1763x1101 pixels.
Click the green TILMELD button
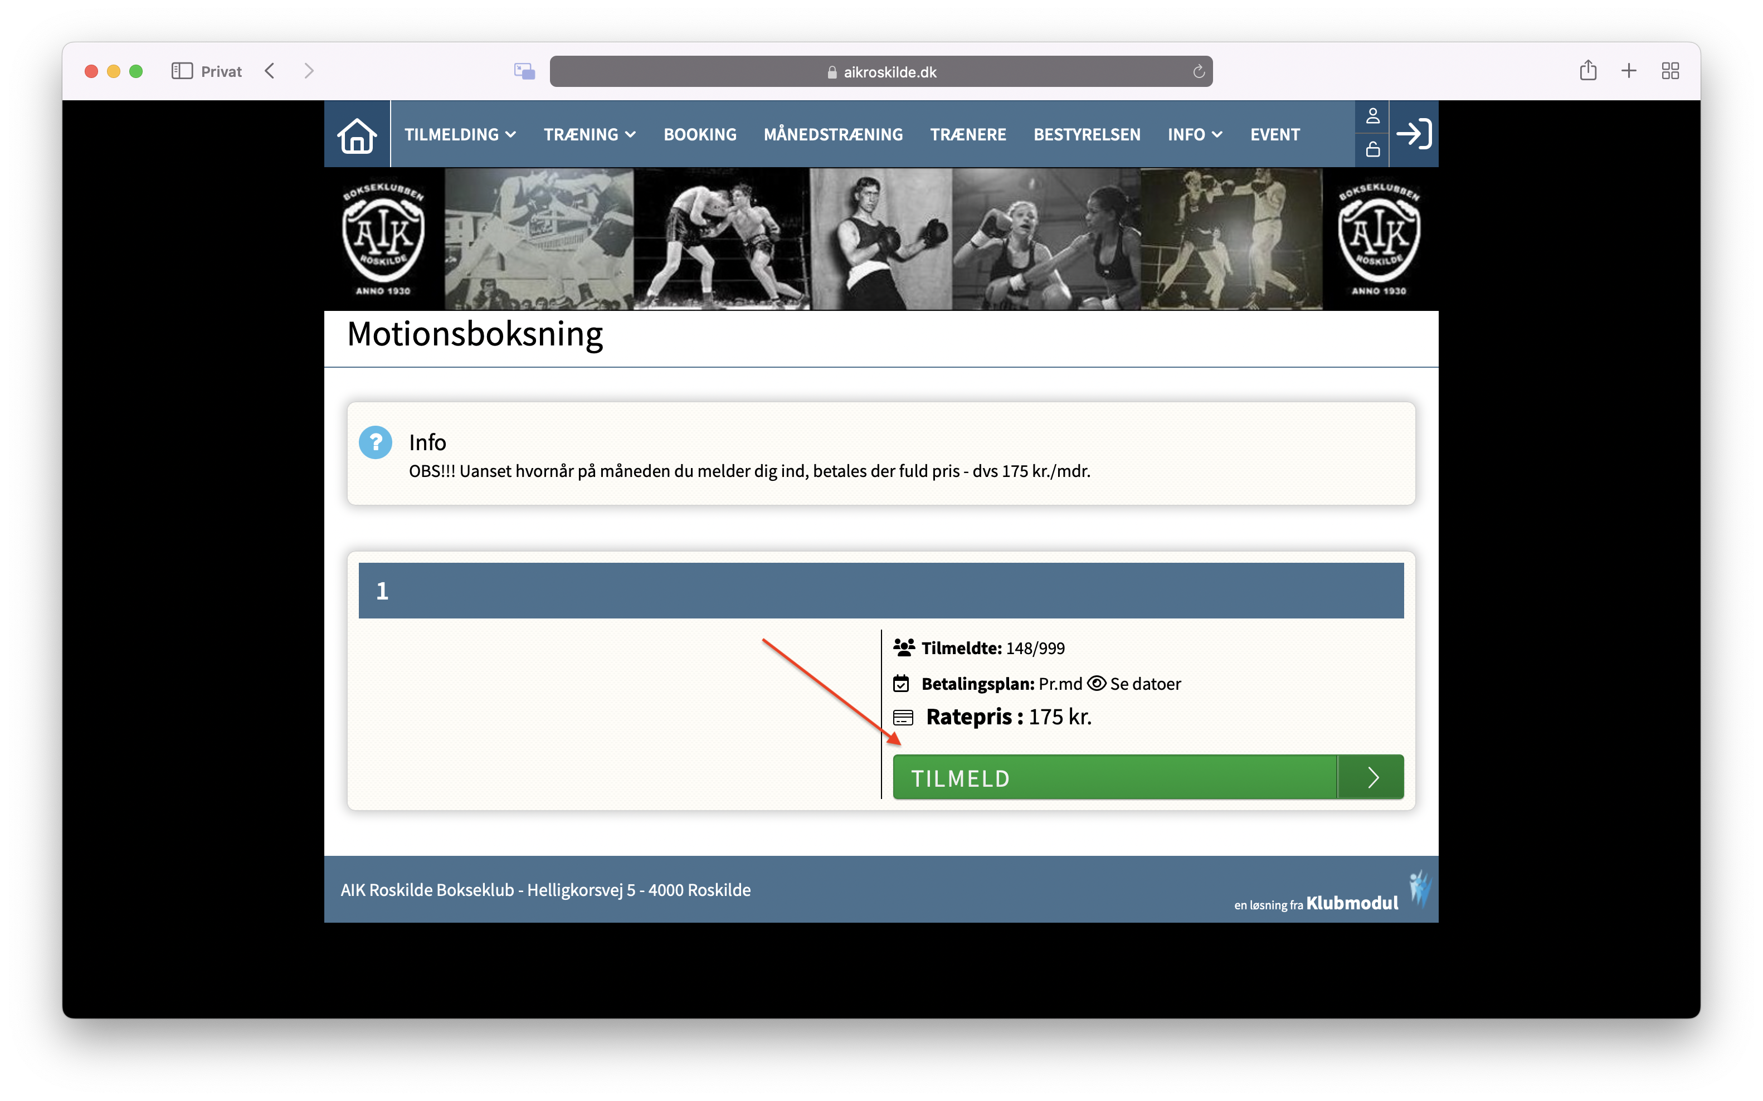[1148, 777]
